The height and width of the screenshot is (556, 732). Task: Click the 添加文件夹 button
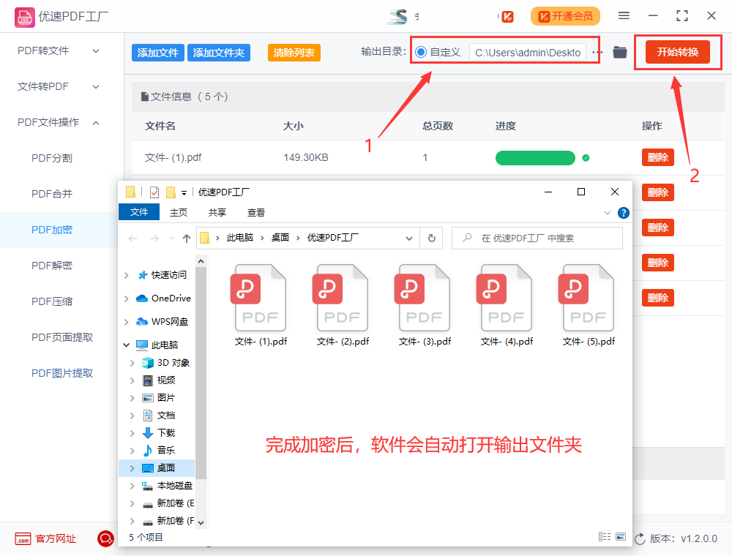click(x=219, y=53)
